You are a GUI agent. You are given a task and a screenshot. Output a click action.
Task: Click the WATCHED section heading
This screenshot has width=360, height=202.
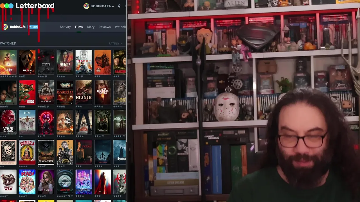coord(8,43)
